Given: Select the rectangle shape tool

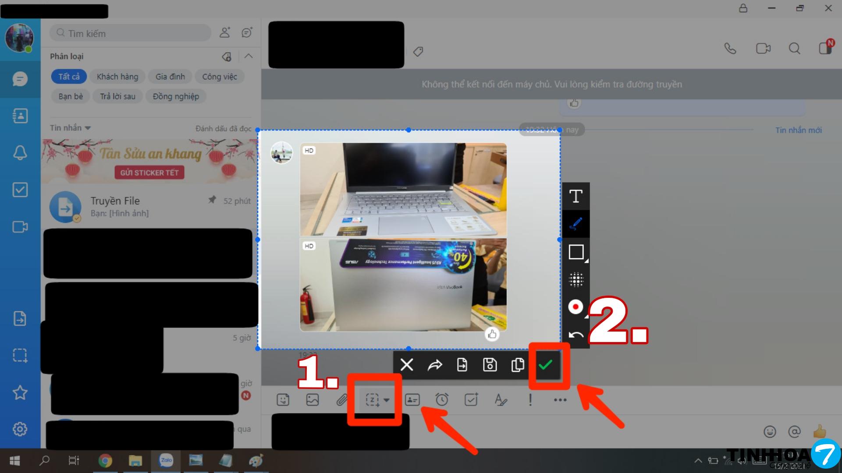Looking at the screenshot, I should 576,252.
